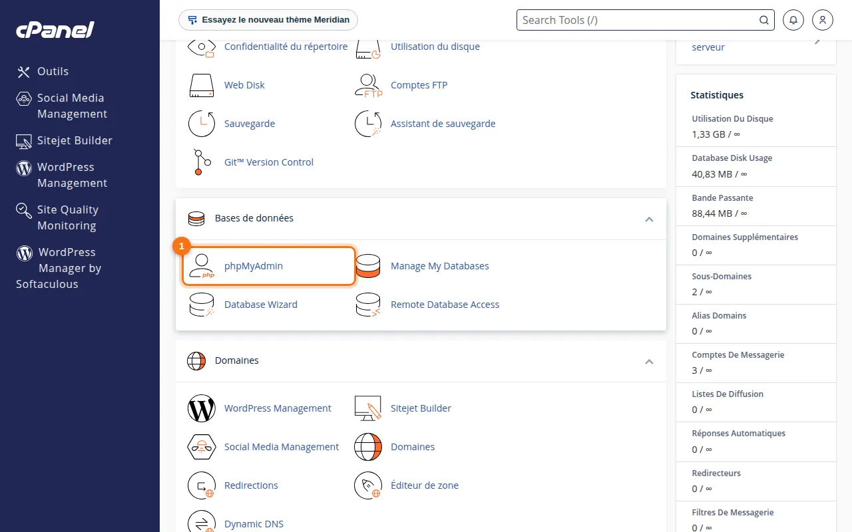Open WordPress Manager by Softaculous
The image size is (852, 532).
[59, 268]
